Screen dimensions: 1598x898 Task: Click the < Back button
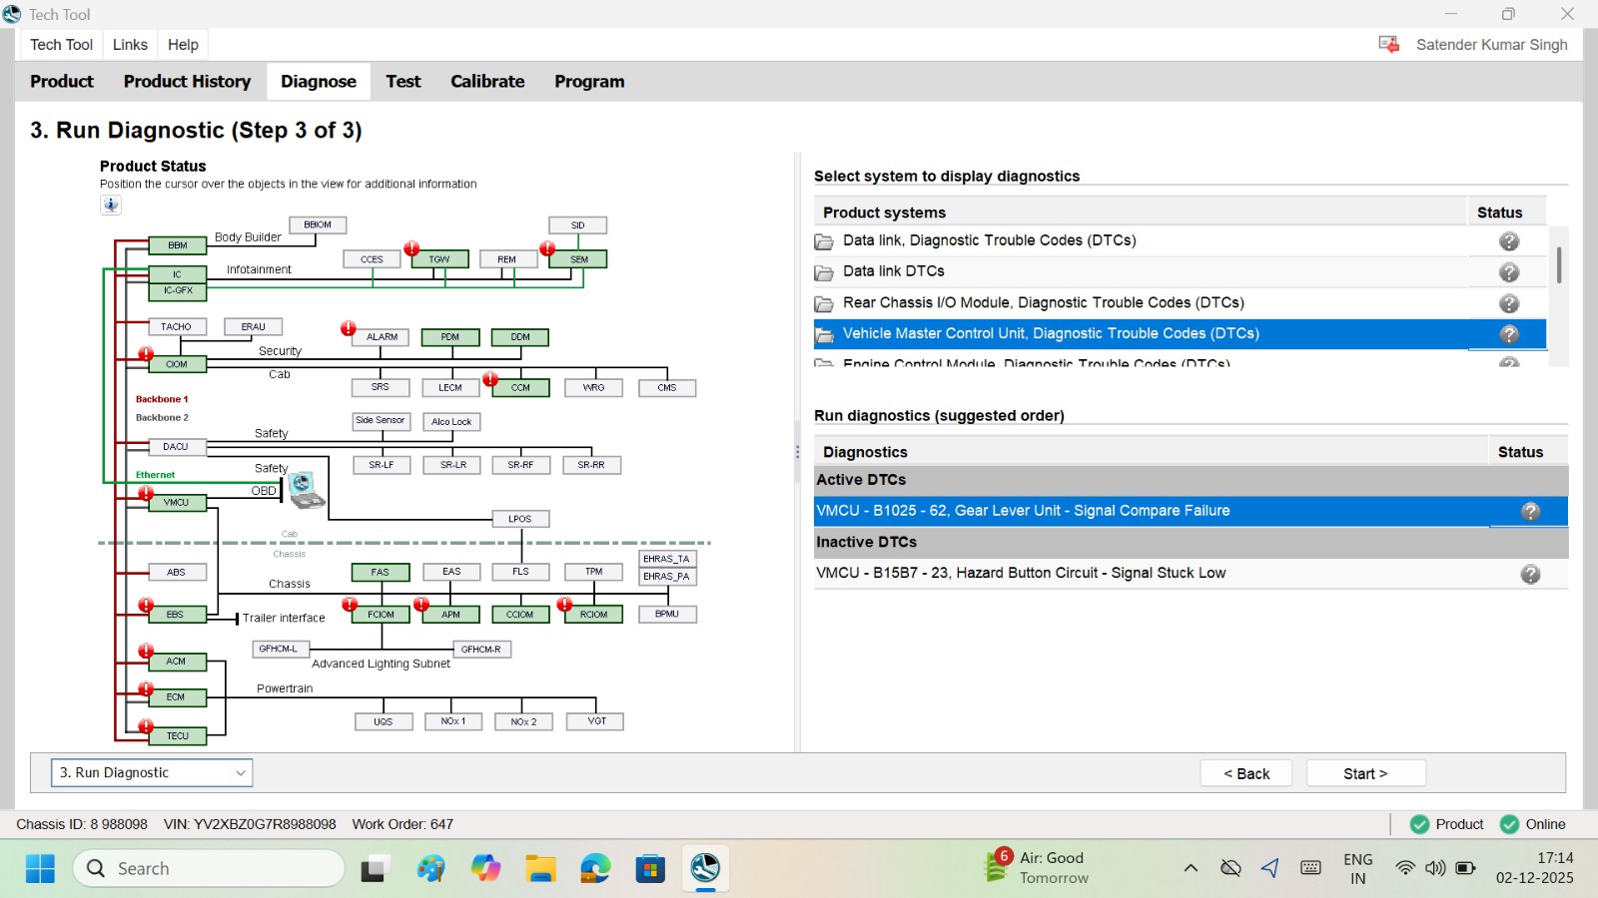[1246, 773]
